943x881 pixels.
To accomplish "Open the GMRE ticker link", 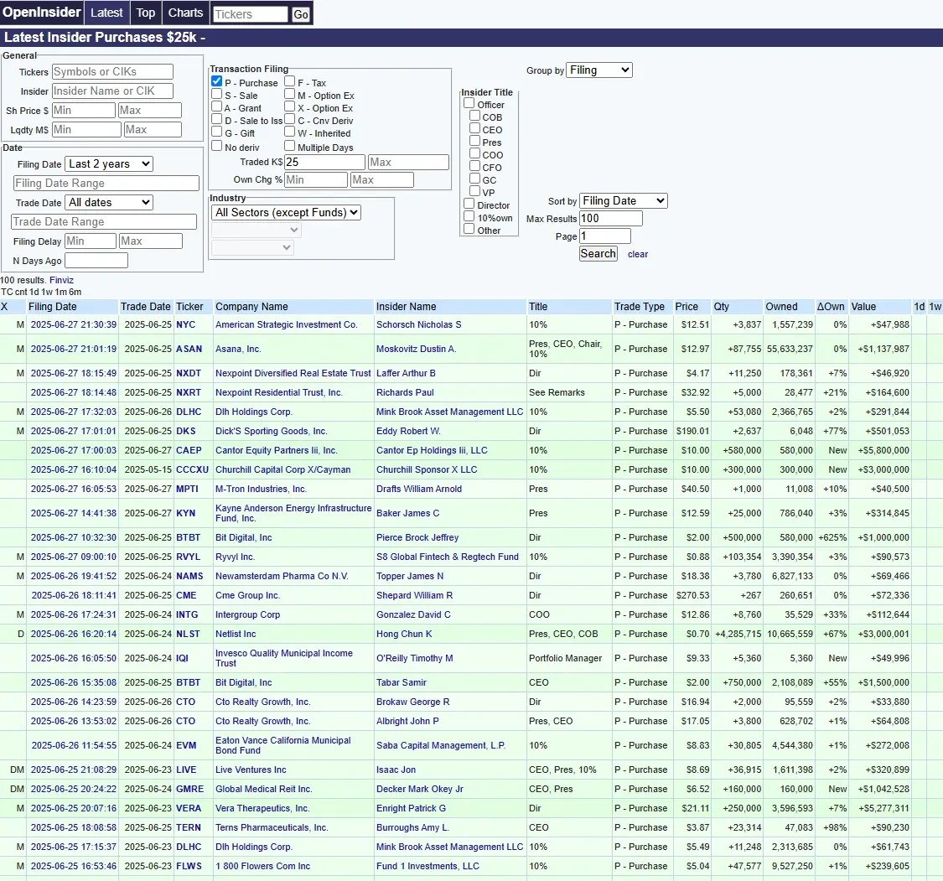I will pos(190,789).
